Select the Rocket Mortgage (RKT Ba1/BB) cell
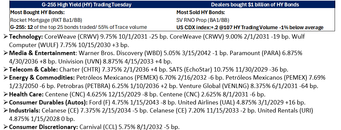This screenshot has height=130, width=341. pos(46,20)
